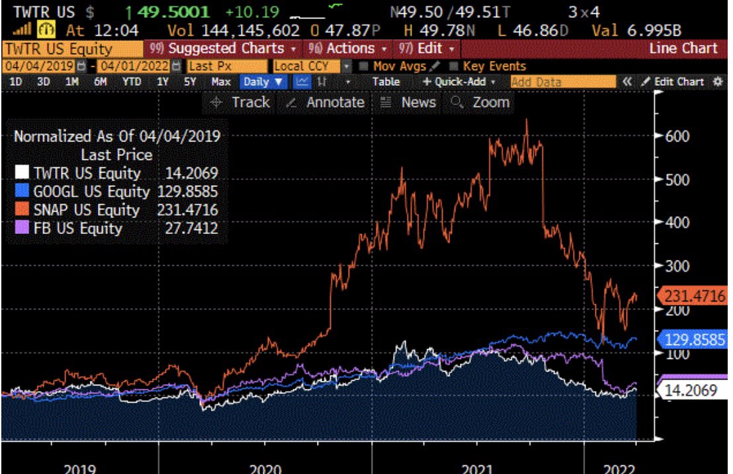This screenshot has height=474, width=733.
Task: Click the Quick-Add plus icon
Action: click(x=426, y=82)
